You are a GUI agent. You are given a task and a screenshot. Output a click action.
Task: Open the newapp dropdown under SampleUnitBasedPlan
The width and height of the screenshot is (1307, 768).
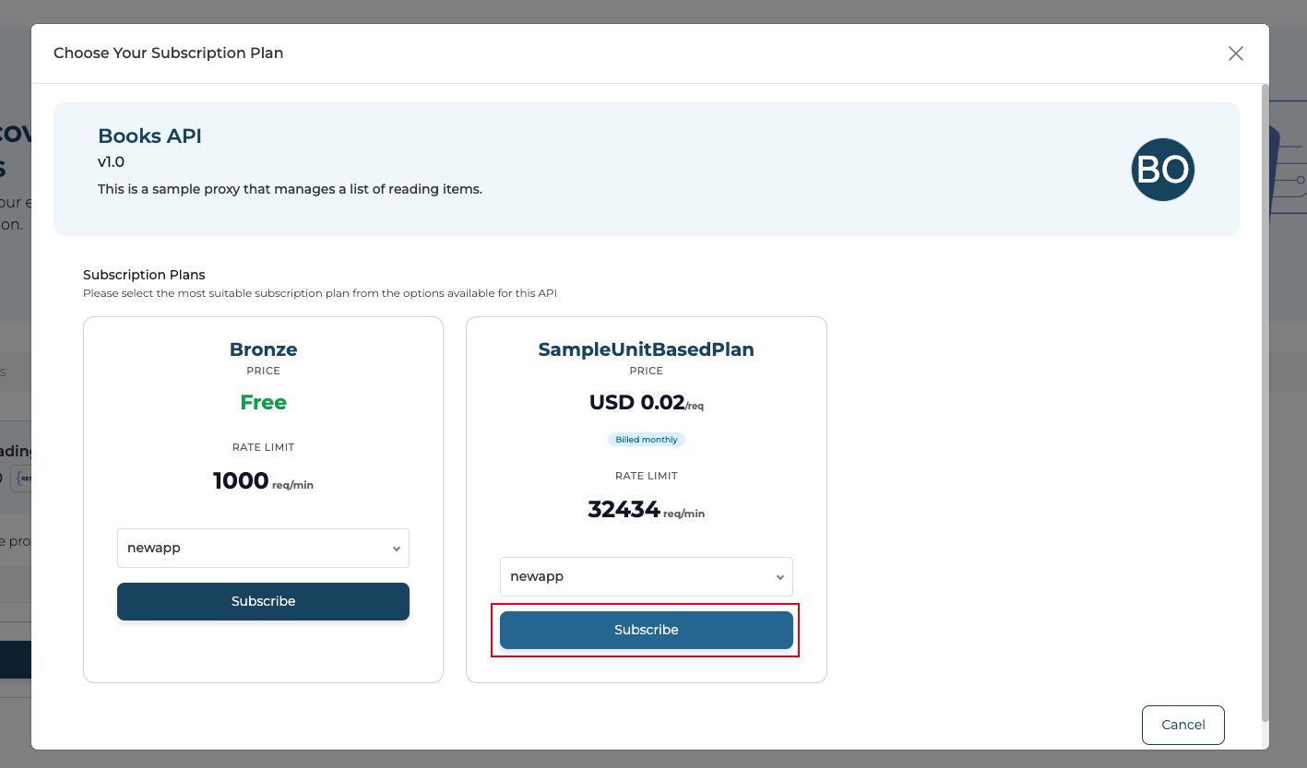pyautogui.click(x=646, y=576)
